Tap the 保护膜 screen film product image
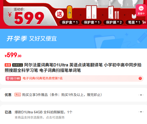This screenshot has width=147, height=124. (x=114, y=12)
